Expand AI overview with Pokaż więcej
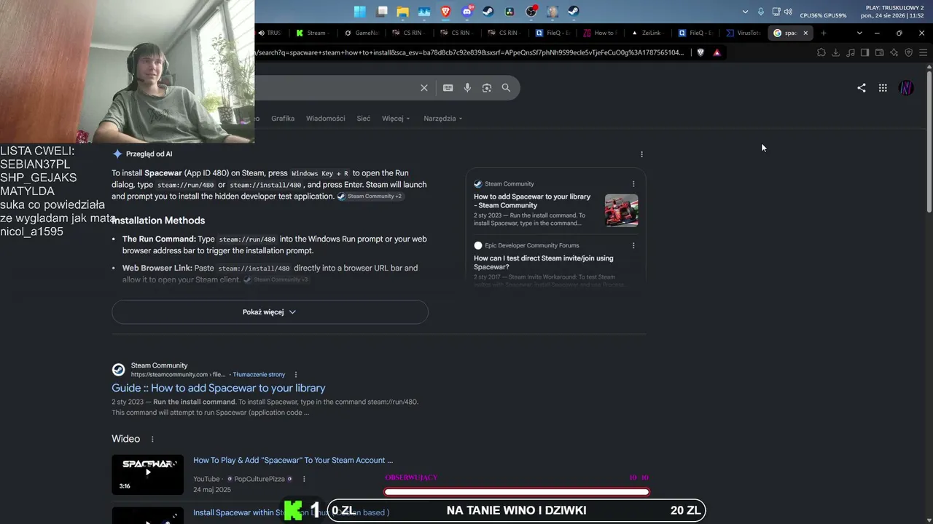 coord(270,312)
